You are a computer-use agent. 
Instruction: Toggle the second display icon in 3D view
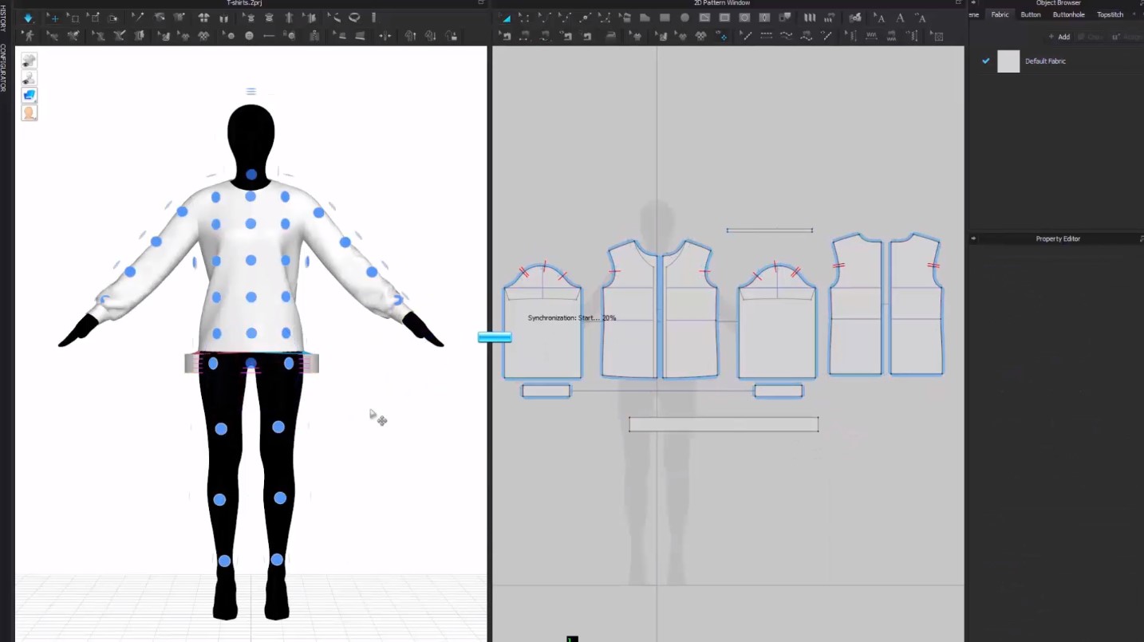29,77
